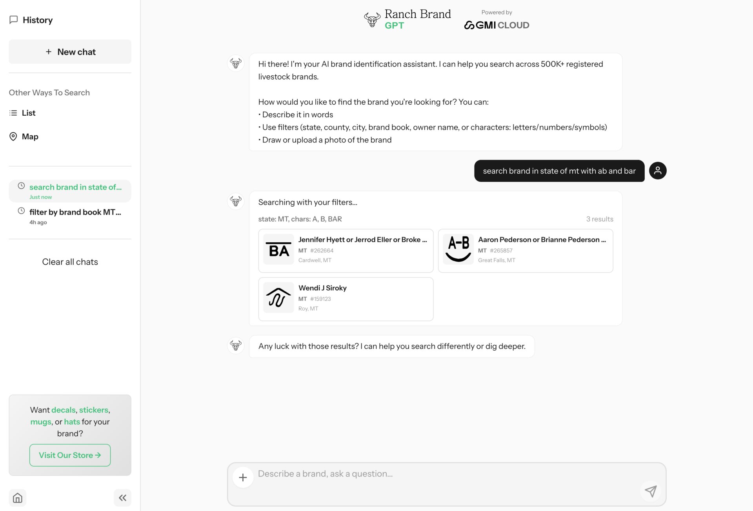Click the 'Describe a brand' input field

pos(392,473)
